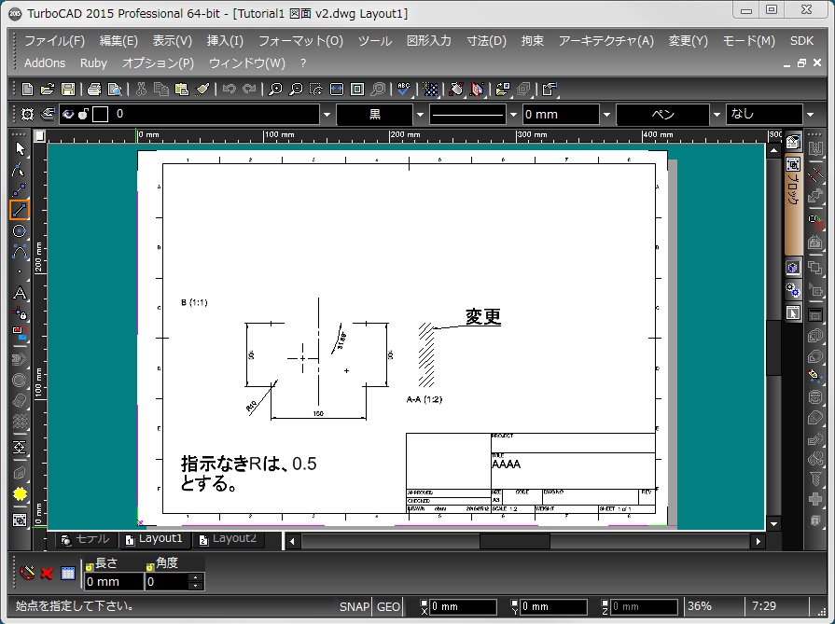This screenshot has height=624, width=835.
Task: Click the 角度 angle input field
Action: point(167,581)
